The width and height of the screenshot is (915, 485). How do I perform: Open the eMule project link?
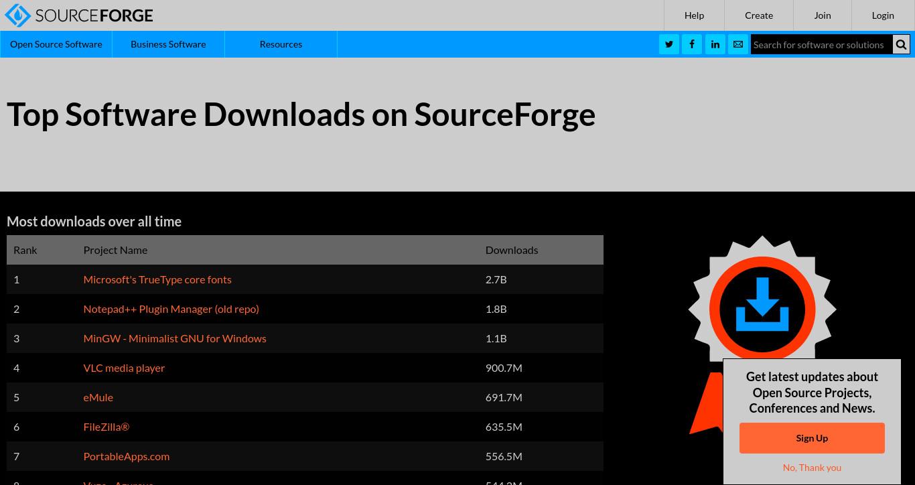[98, 397]
